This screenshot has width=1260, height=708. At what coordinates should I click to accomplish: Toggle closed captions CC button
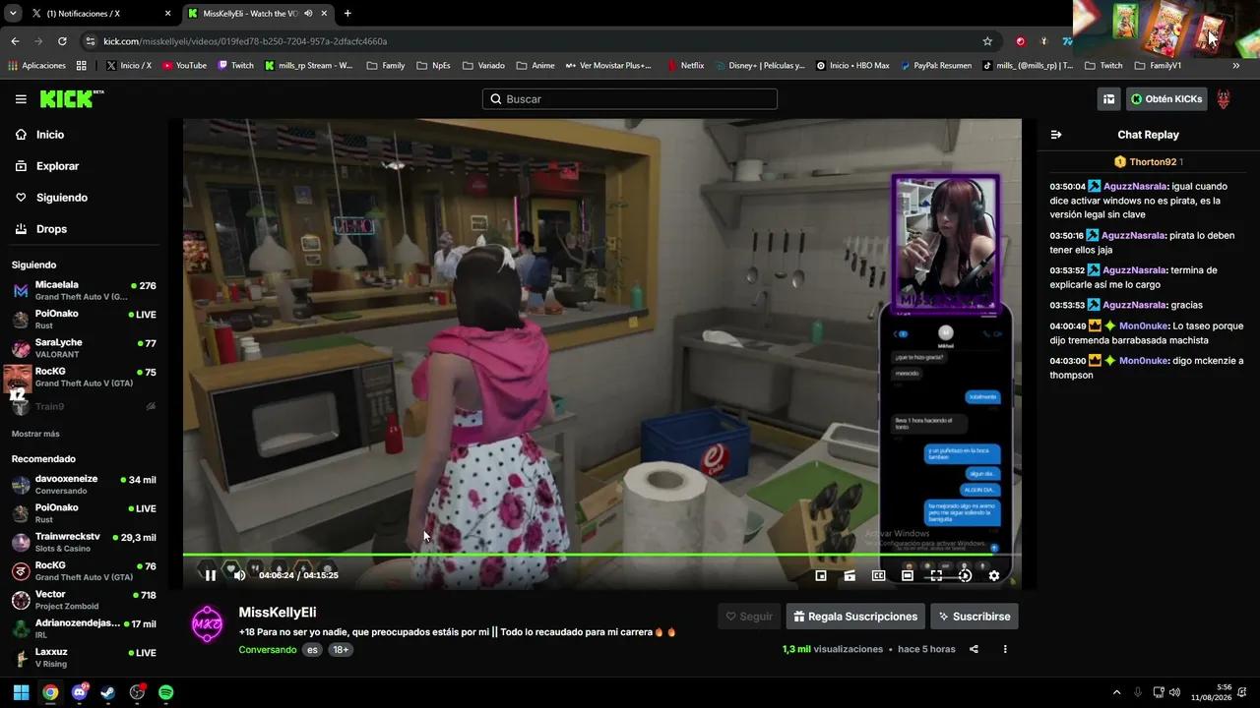(x=879, y=575)
